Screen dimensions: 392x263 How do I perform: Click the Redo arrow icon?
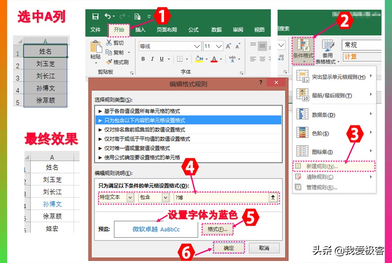tap(122, 16)
